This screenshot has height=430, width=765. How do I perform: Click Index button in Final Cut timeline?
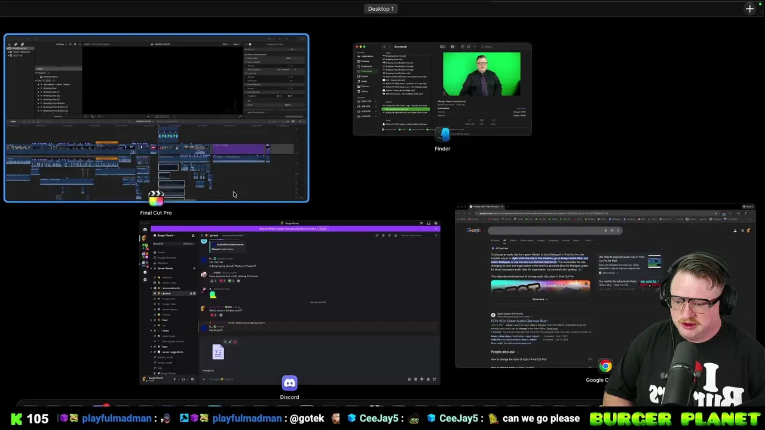pyautogui.click(x=13, y=121)
